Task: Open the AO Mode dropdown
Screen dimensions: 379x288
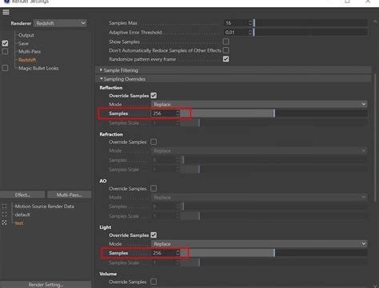Action: [259, 197]
